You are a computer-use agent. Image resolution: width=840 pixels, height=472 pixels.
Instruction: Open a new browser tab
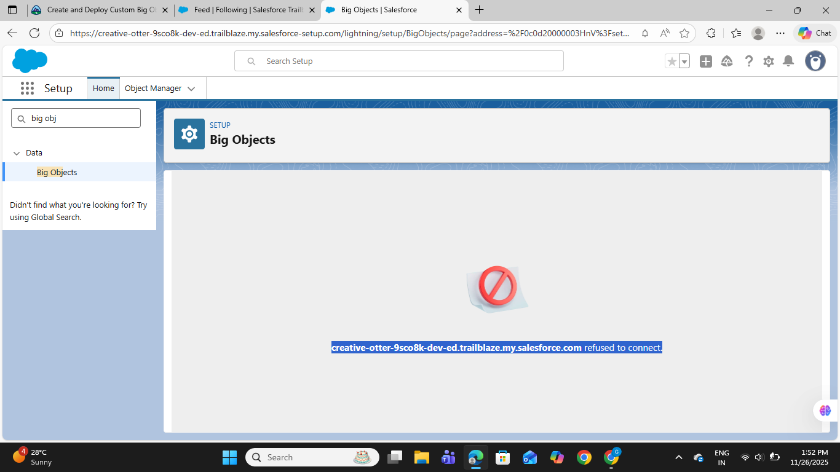point(480,10)
